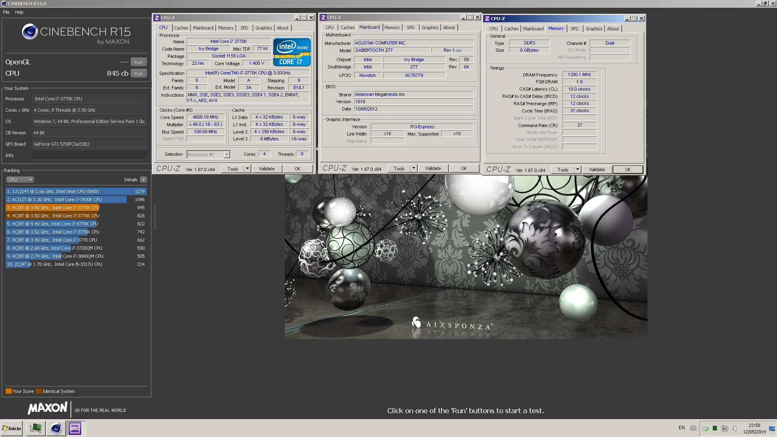777x437 pixels.
Task: Select ranking entry Intel Core i7-3930K
Action: (76, 199)
